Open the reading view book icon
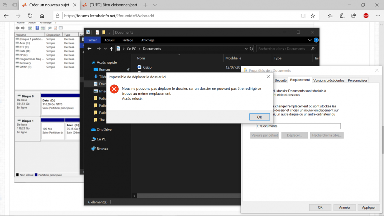 point(303,16)
